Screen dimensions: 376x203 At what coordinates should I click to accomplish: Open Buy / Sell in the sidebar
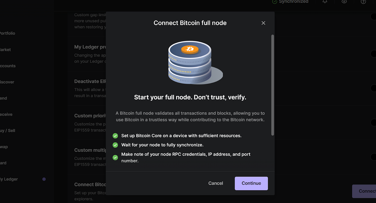point(8,131)
